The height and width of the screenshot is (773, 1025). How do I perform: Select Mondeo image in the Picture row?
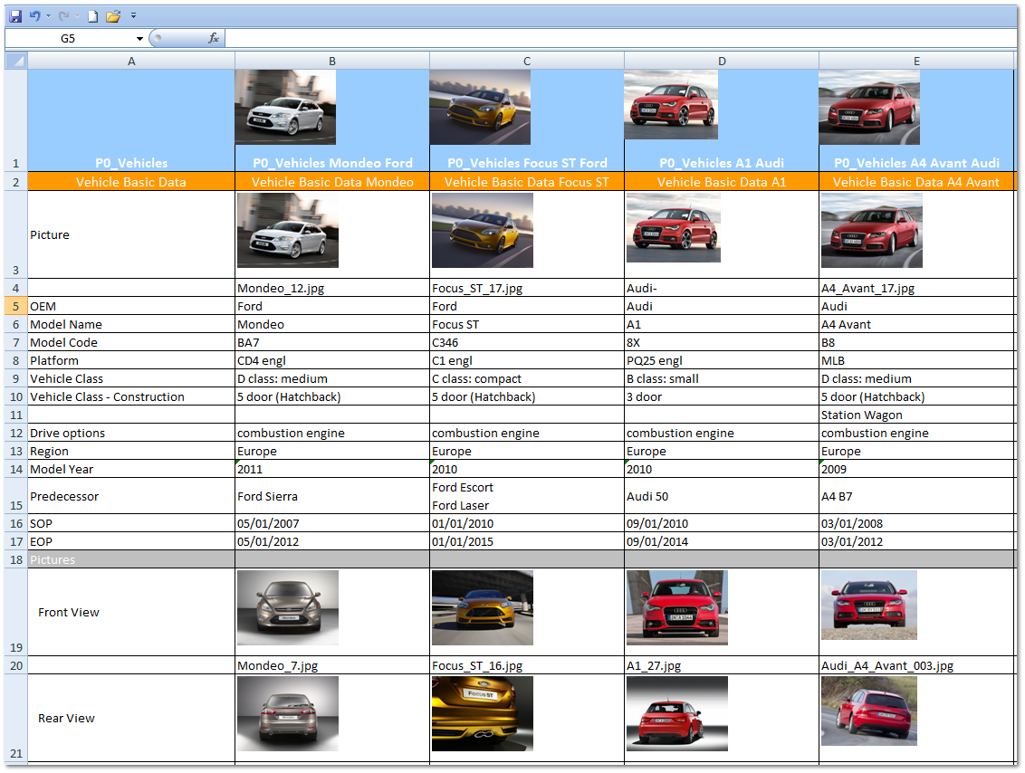(288, 230)
